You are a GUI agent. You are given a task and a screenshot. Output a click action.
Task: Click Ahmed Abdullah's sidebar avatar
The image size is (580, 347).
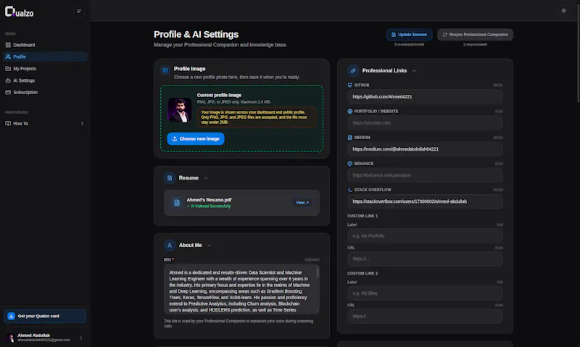(10, 338)
